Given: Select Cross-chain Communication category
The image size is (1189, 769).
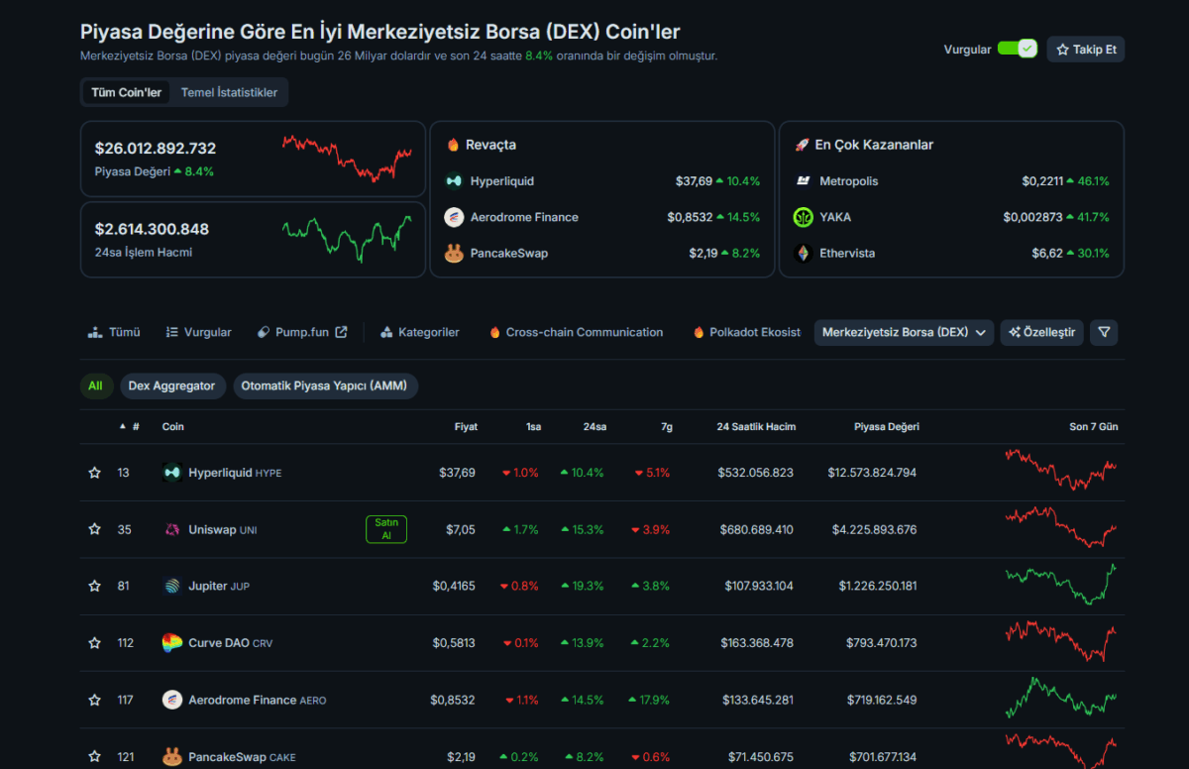Looking at the screenshot, I should 576,332.
